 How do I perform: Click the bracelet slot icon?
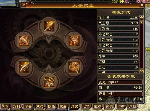click(49, 82)
